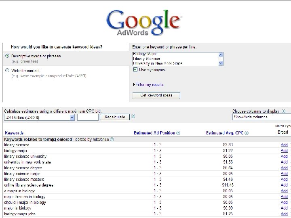Open help icon next to Choose columns to display
Viewport: 291px width, 218px height.
(283, 111)
